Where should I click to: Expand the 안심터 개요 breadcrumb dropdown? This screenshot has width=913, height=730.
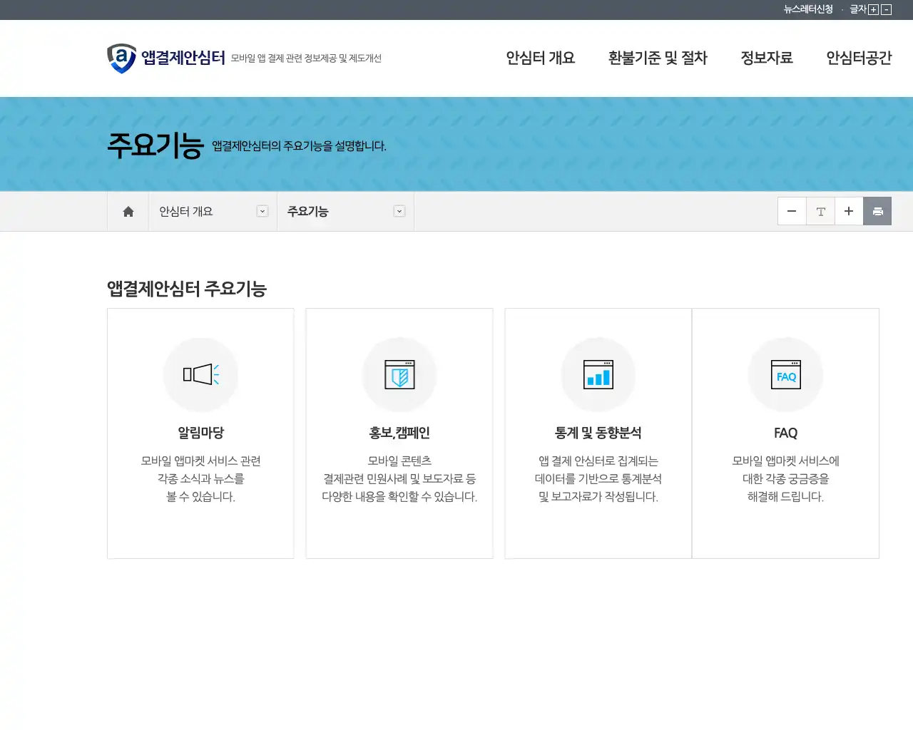[262, 211]
